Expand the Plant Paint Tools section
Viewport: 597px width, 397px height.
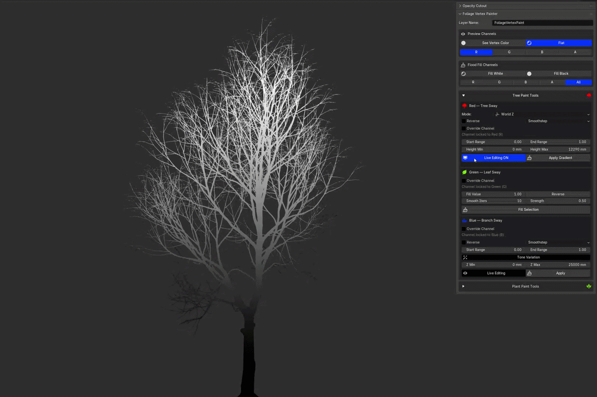[x=464, y=286]
